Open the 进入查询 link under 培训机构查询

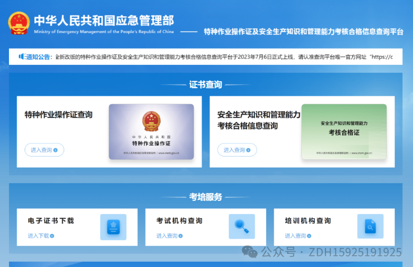point(295,236)
